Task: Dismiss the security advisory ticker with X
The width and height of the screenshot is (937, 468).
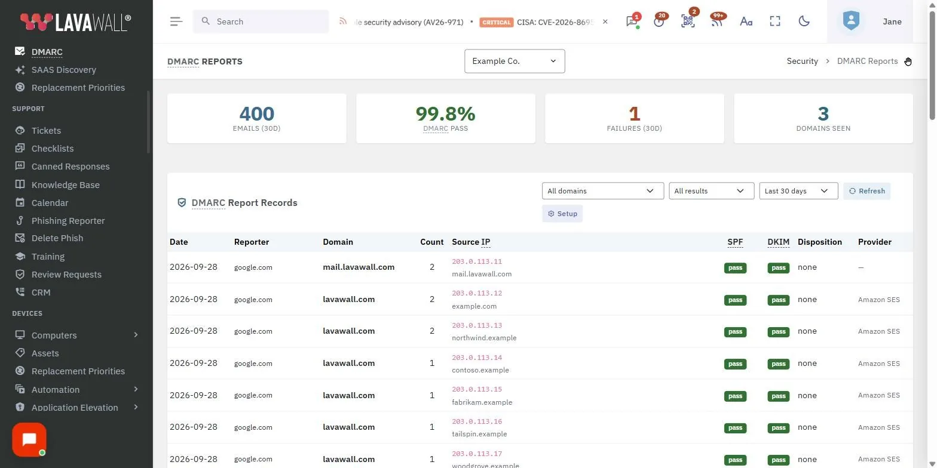Action: (605, 21)
